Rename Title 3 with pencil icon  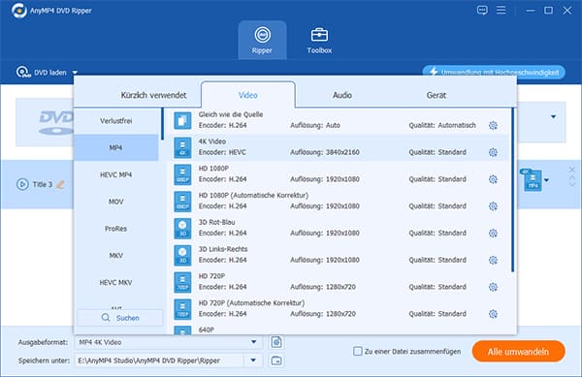[x=60, y=184]
